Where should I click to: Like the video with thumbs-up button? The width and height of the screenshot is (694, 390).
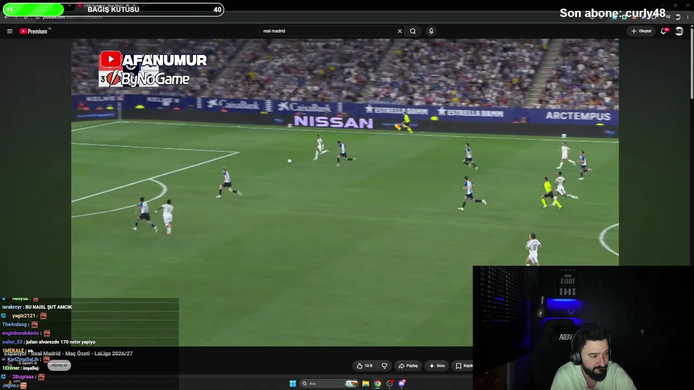click(364, 366)
